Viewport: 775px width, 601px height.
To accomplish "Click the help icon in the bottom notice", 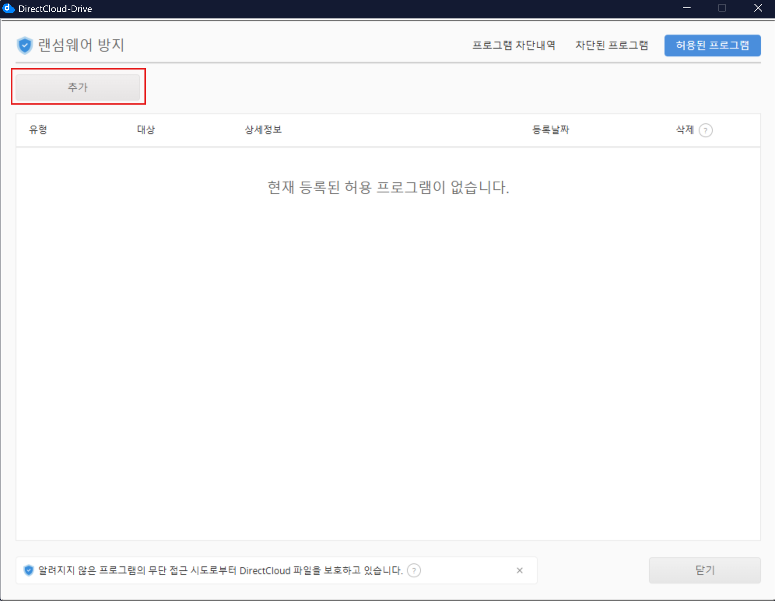I will [x=414, y=570].
